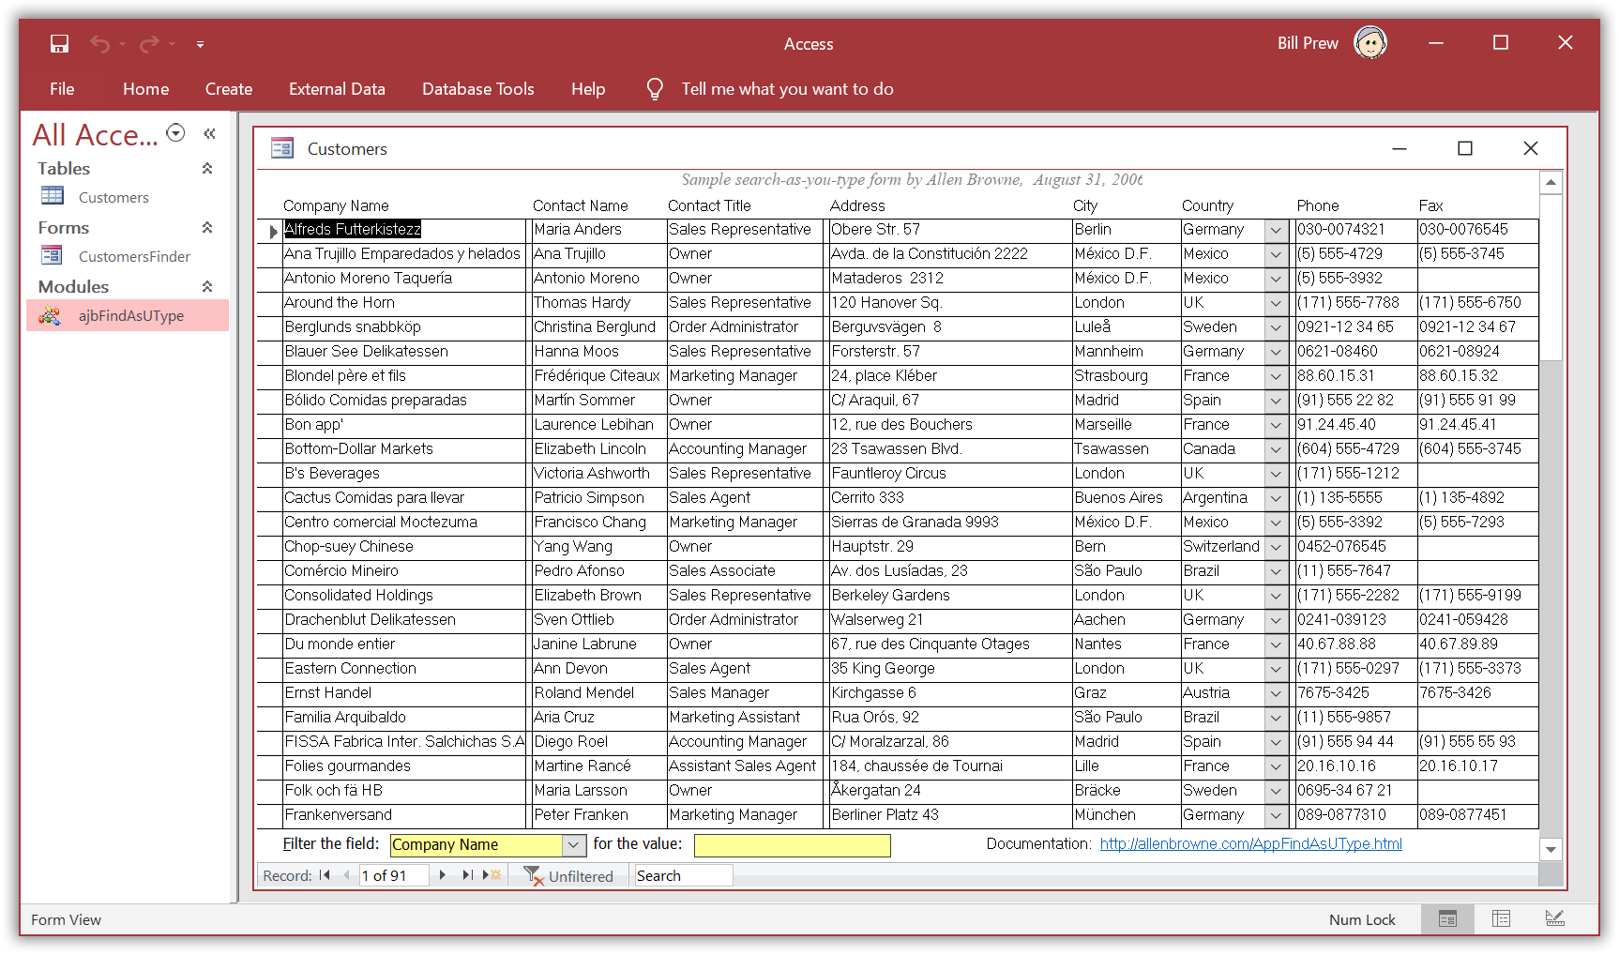This screenshot has width=1619, height=955.
Task: Switch to Layout View in status bar
Action: pos(1501,919)
